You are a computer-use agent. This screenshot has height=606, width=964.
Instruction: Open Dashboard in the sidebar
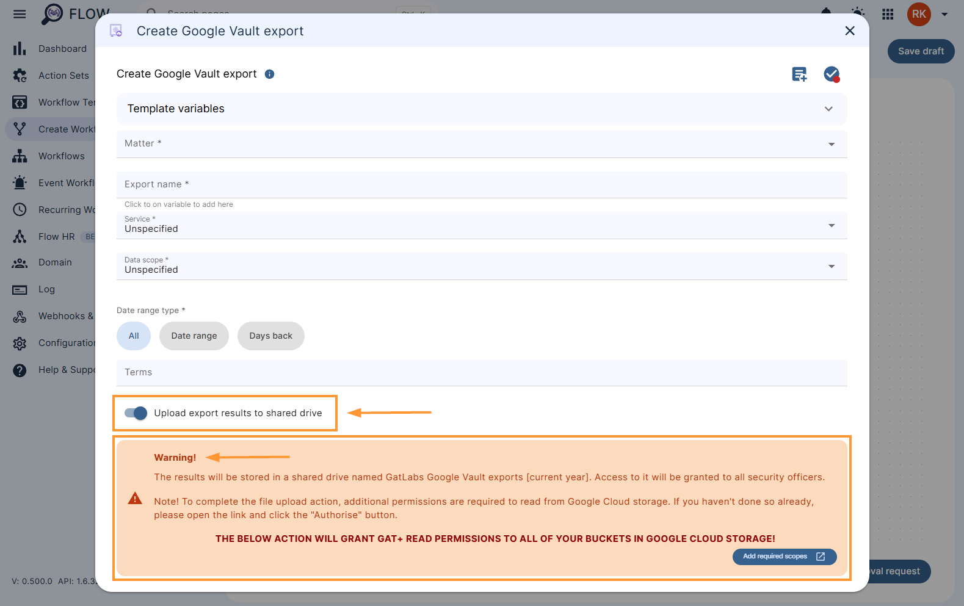(62, 49)
